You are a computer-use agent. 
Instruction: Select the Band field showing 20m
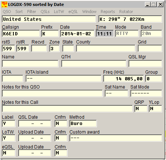coord(151,33)
